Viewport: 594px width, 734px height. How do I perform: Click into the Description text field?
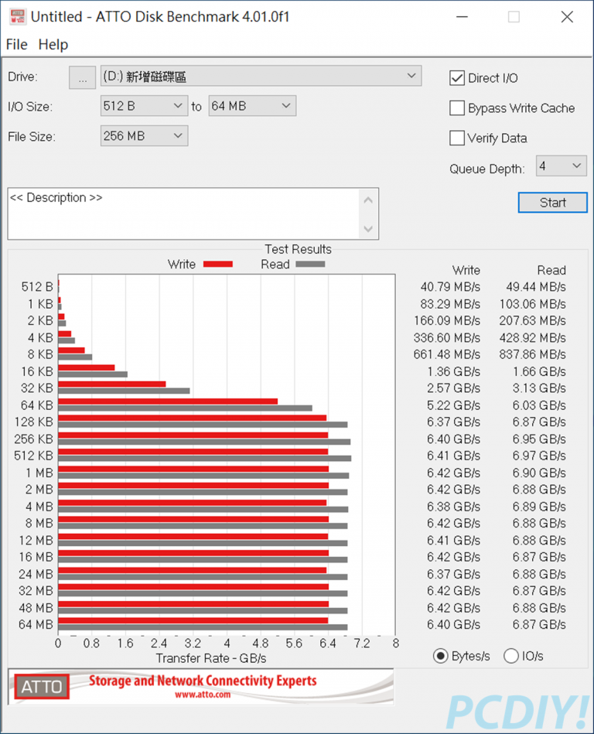pyautogui.click(x=183, y=214)
